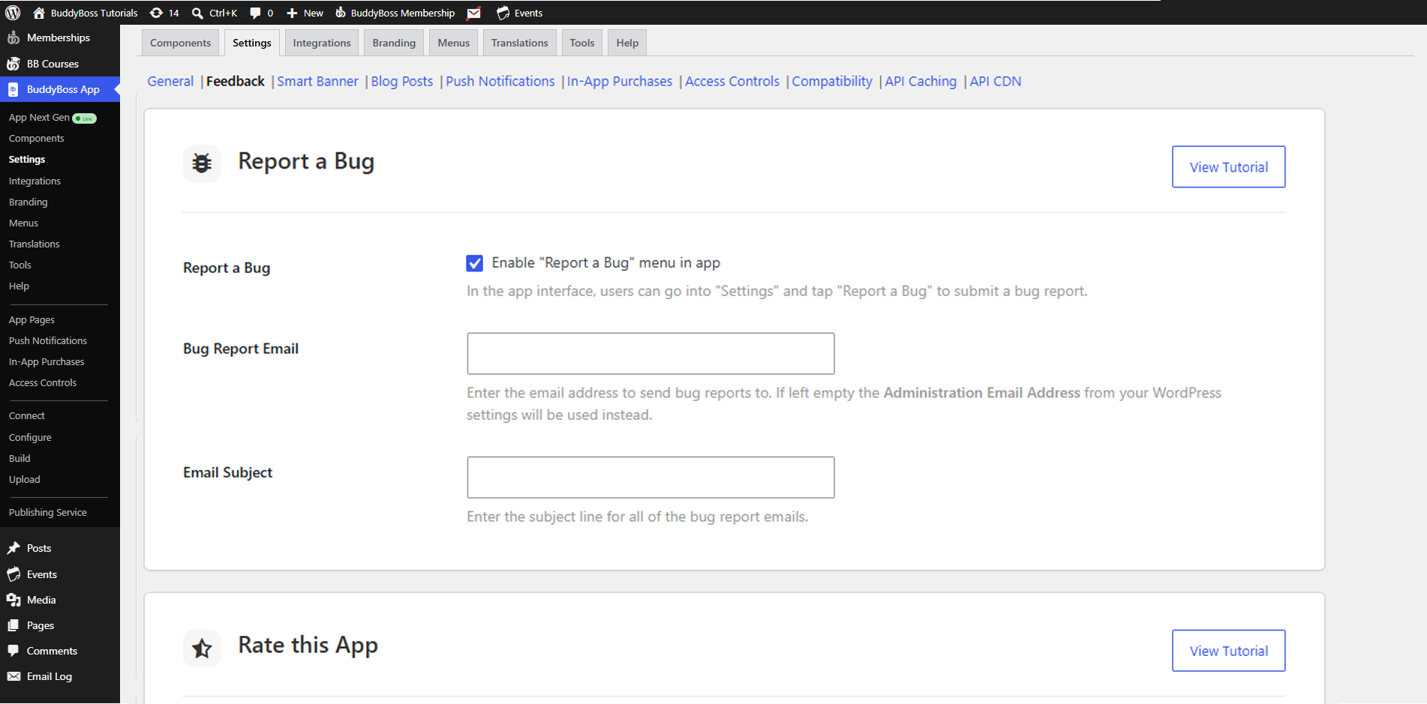Click View Tutorial for Report a Bug
Screen dimensions: 1427x704
1229,166
